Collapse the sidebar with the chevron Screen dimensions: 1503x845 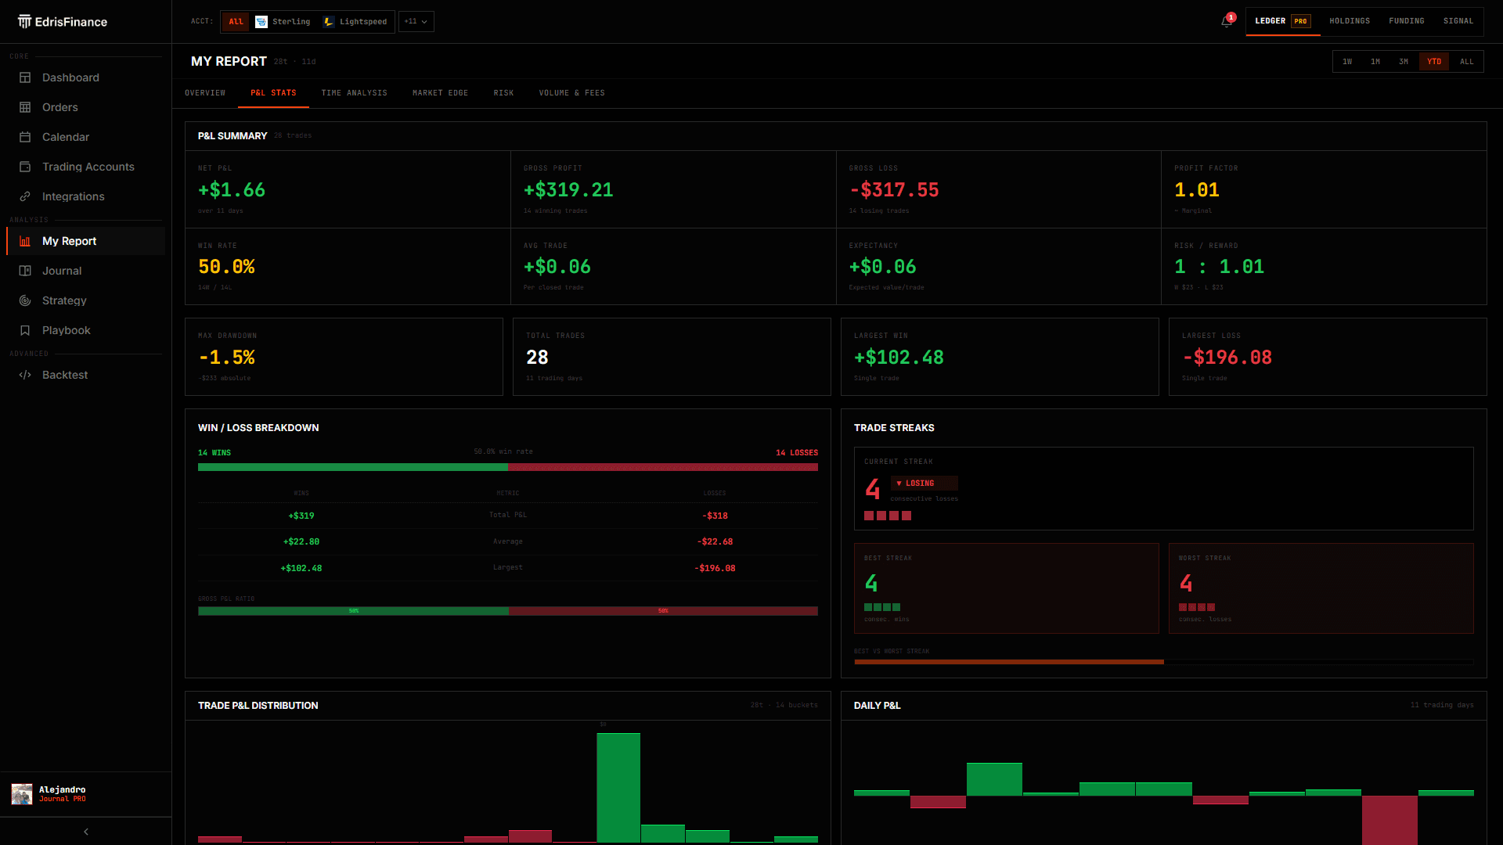coord(86,832)
